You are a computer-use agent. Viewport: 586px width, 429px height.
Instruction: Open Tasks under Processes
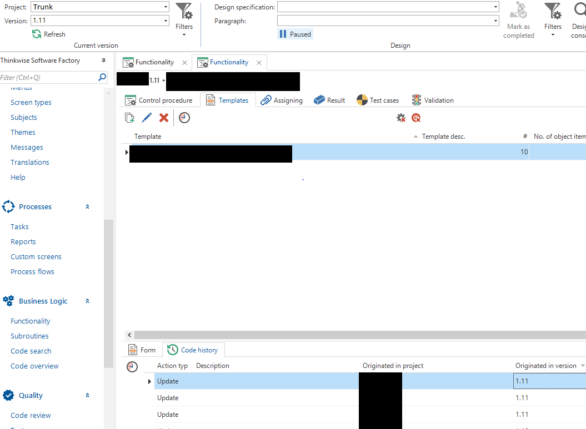(x=19, y=226)
